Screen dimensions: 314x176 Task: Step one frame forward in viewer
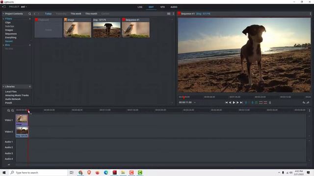pos(237,103)
